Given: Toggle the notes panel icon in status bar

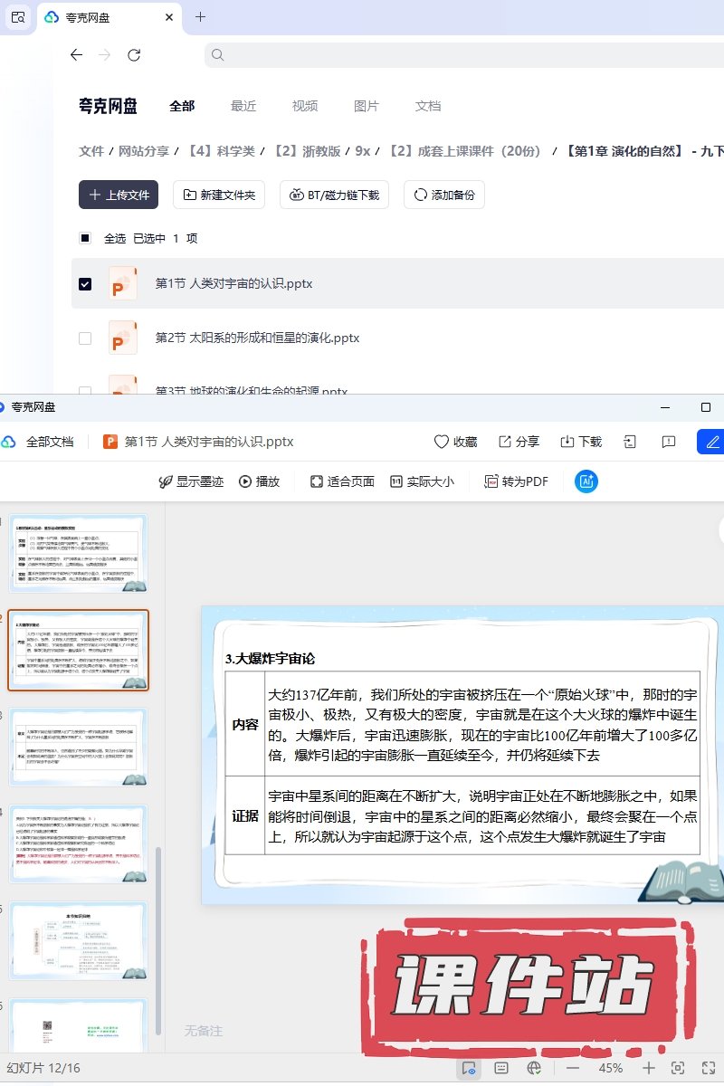Looking at the screenshot, I should 501,1068.
